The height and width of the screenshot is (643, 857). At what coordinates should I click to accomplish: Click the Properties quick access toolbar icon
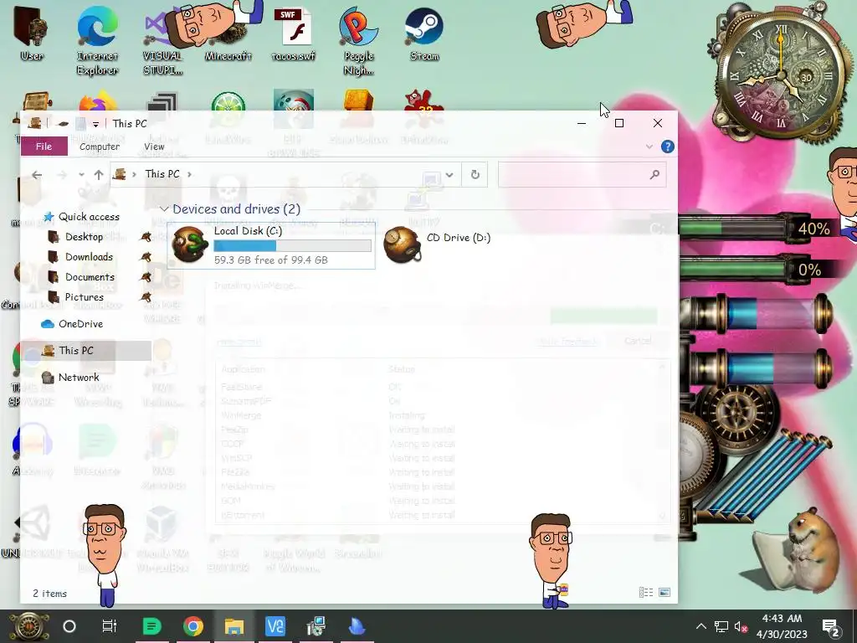[x=63, y=124]
